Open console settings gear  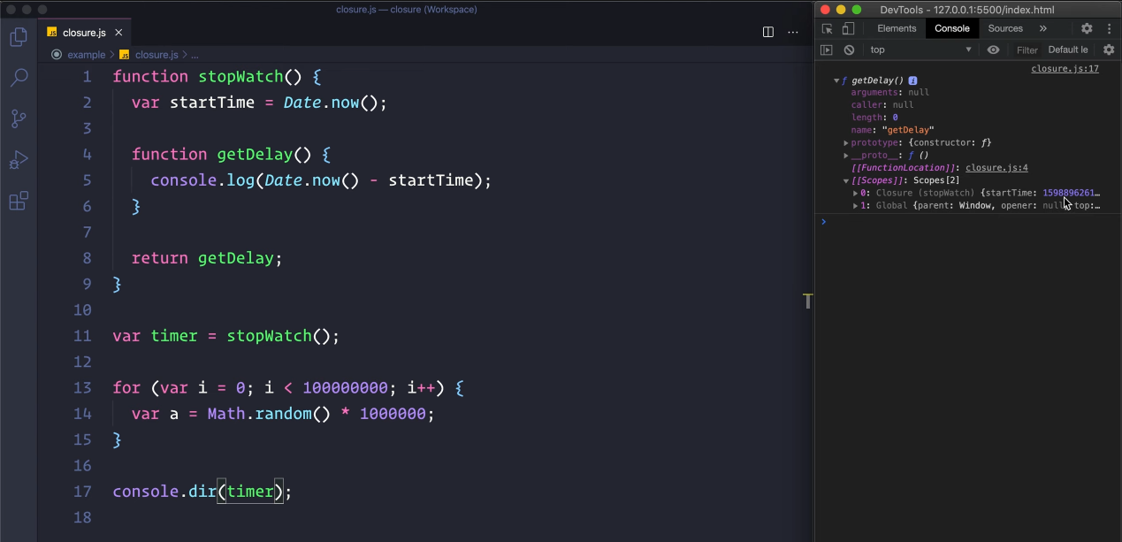coord(1109,50)
